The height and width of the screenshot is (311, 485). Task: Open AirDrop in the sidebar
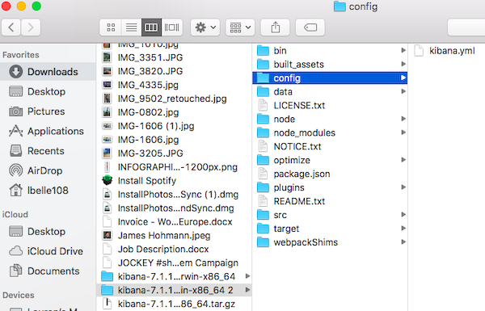pos(48,170)
